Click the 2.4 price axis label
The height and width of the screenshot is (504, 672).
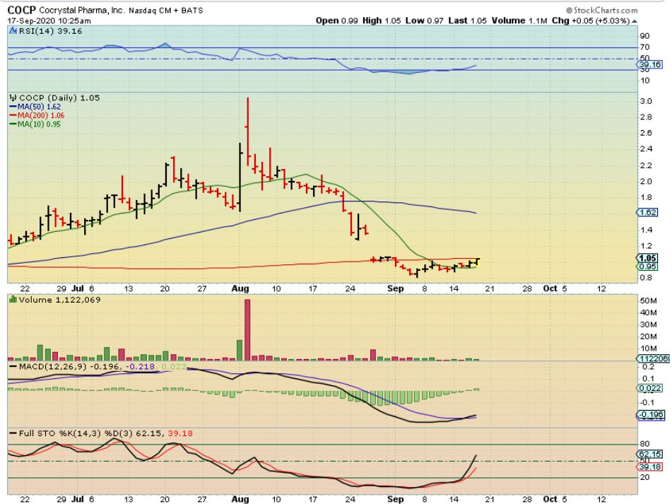(x=646, y=149)
